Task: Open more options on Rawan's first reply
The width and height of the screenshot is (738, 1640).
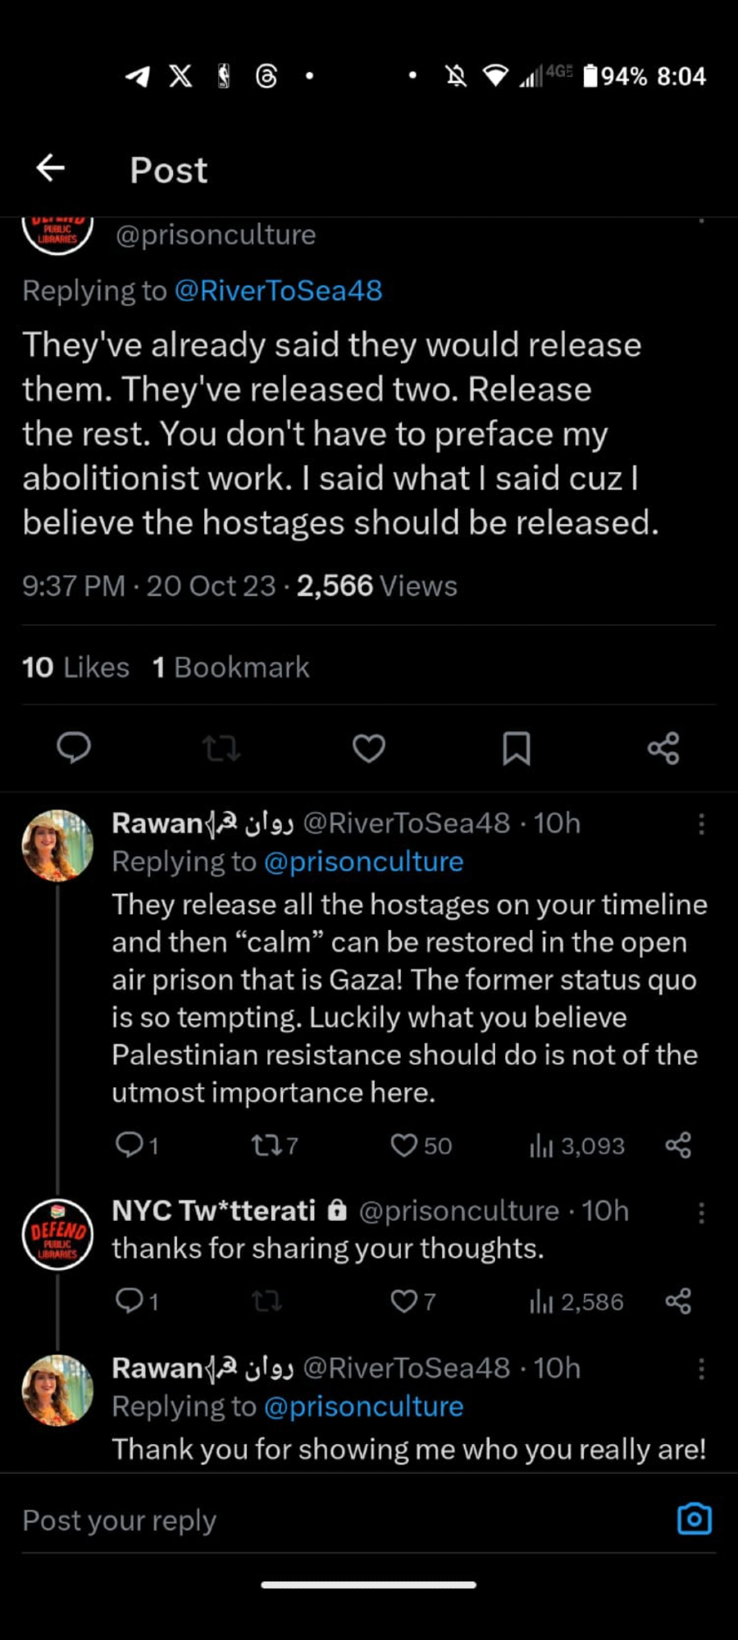Action: 701,824
